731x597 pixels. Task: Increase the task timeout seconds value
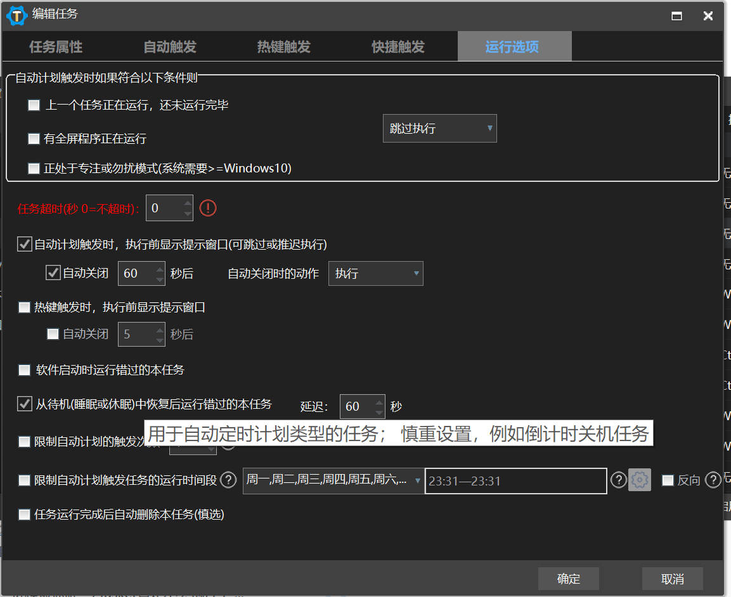coord(188,203)
